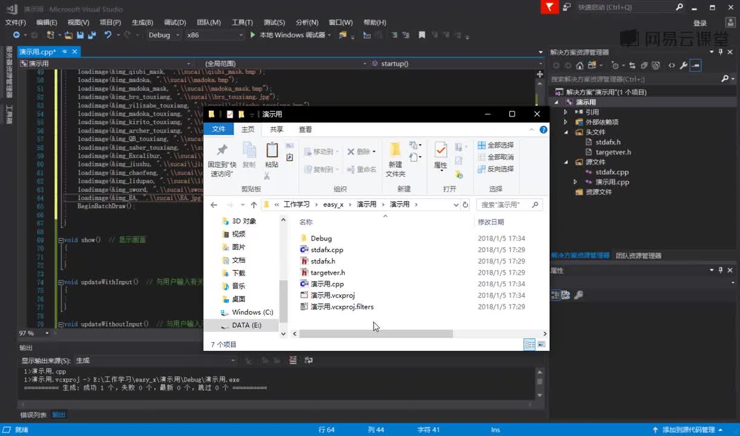Click the Undo arrow in Visual Studio toolbar

pos(108,35)
